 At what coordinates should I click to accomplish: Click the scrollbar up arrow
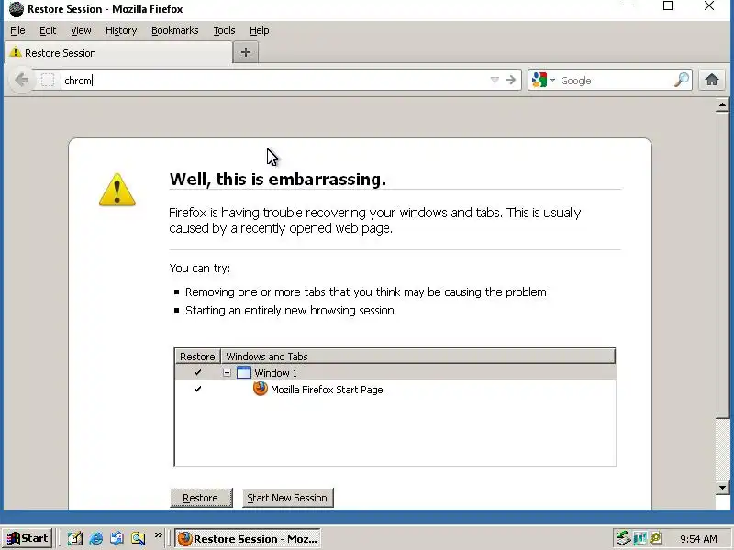tap(722, 105)
